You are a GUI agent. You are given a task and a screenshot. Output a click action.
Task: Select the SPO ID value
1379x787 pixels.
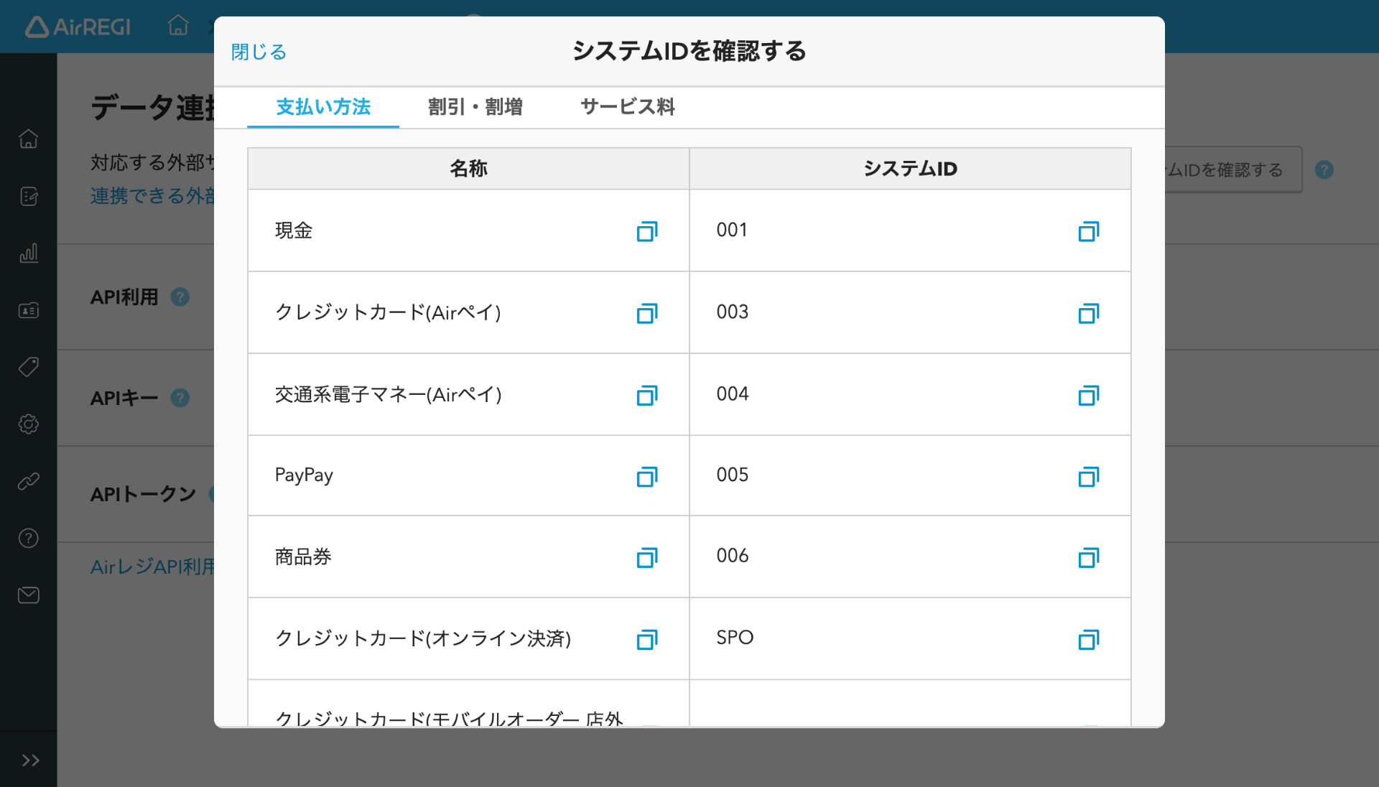[735, 638]
